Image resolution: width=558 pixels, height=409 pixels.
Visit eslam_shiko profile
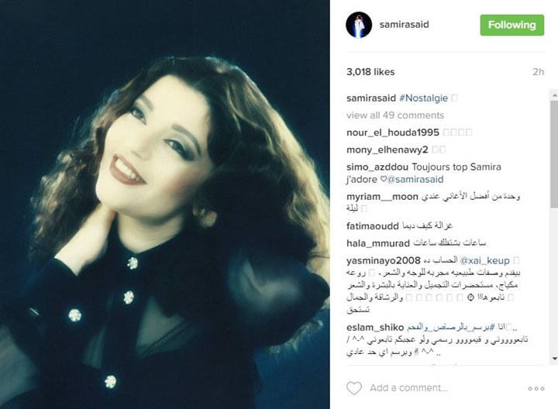[375, 327]
